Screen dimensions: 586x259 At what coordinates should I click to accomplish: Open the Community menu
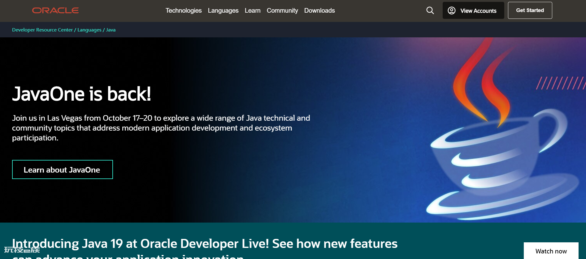point(282,10)
